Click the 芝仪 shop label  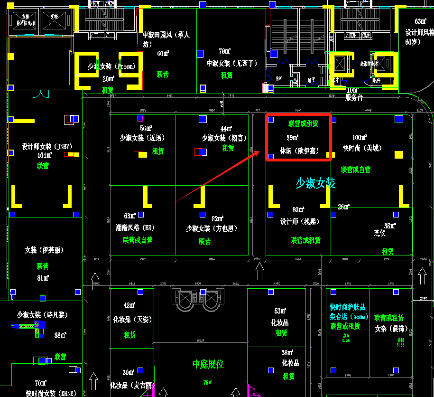click(379, 233)
